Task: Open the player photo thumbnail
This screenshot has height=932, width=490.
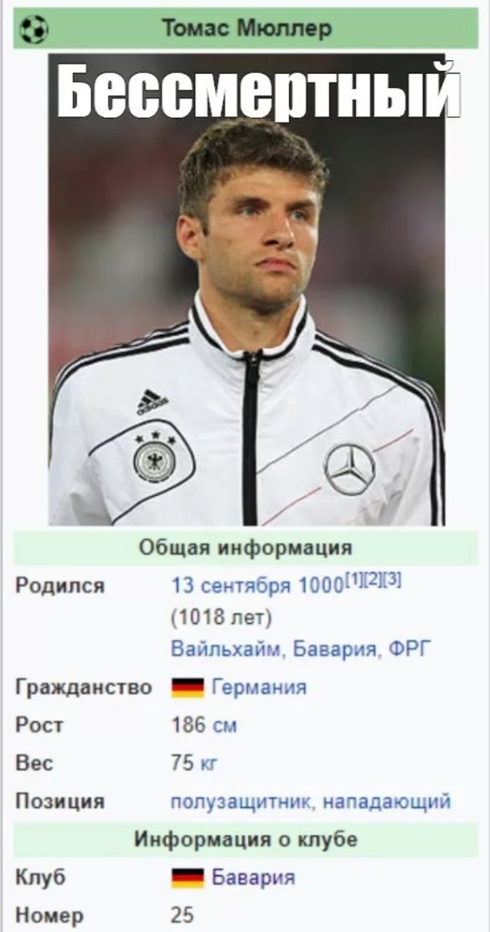Action: point(246,290)
